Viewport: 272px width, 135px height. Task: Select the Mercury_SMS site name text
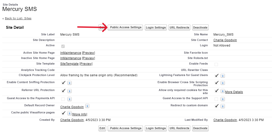click(x=223, y=35)
